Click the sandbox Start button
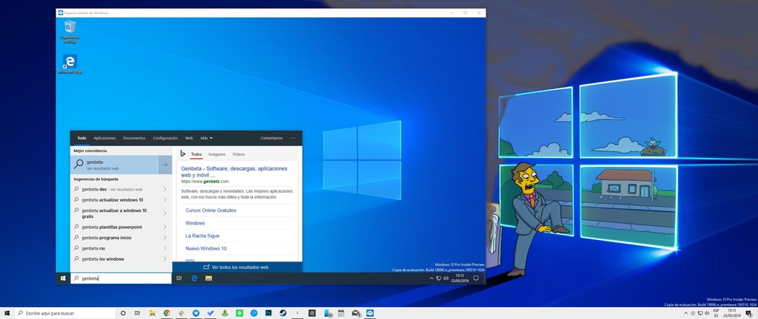The height and width of the screenshot is (319, 758). [x=63, y=278]
